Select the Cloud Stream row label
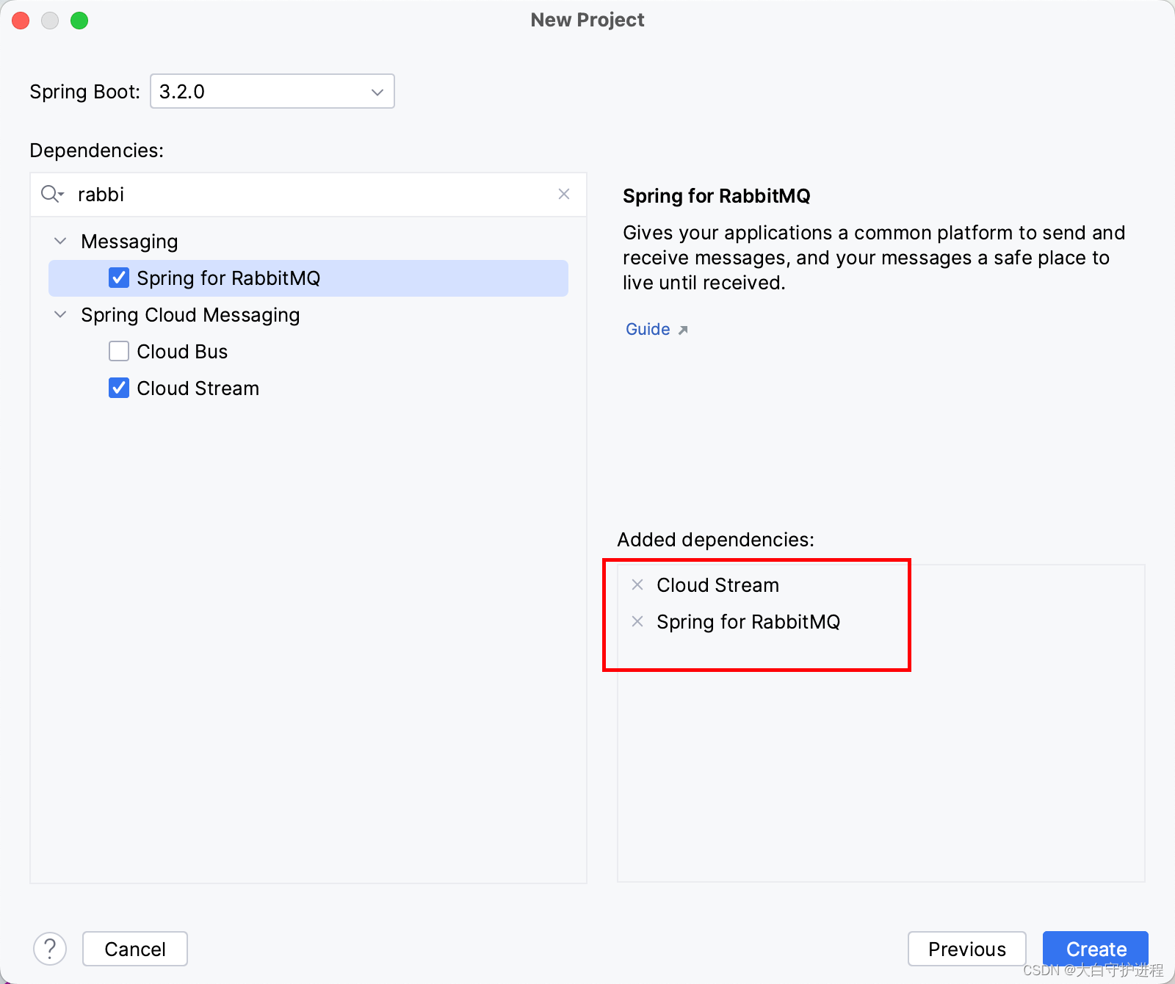This screenshot has width=1175, height=984. point(198,388)
